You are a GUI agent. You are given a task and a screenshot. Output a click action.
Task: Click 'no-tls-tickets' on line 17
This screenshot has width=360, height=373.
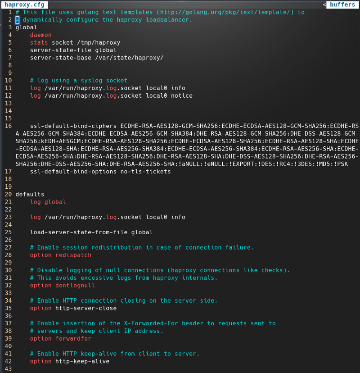click(x=145, y=172)
